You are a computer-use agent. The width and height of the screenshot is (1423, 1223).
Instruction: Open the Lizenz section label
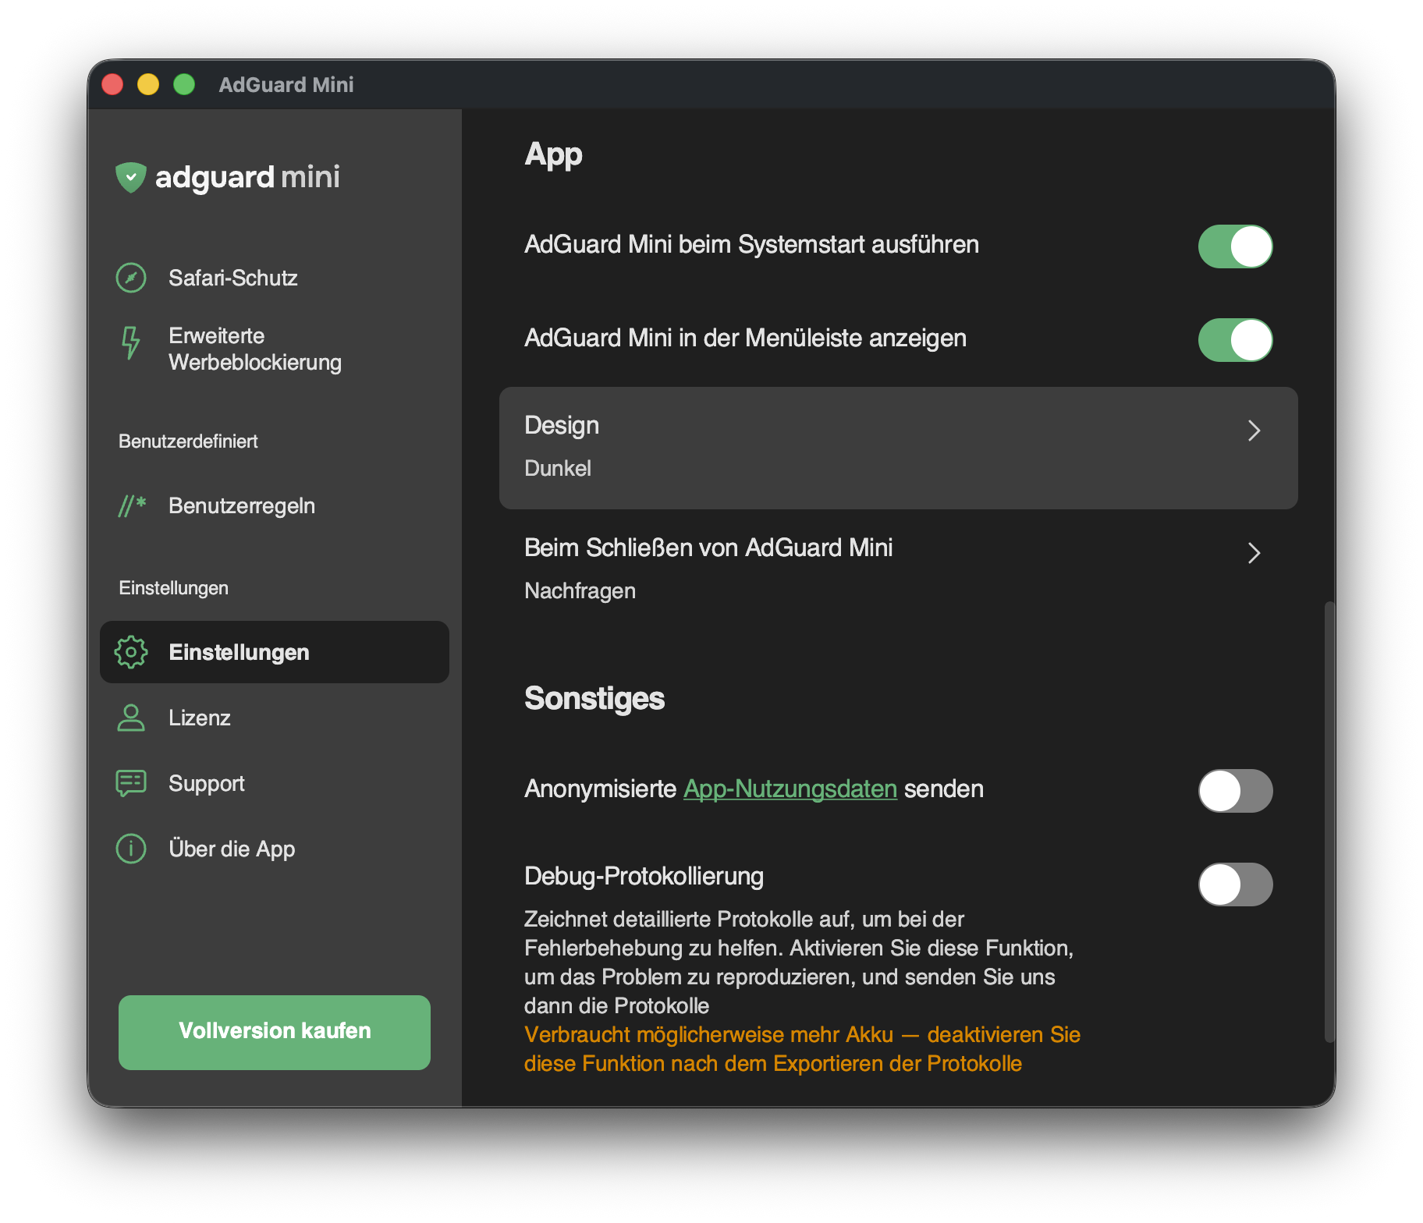[200, 718]
